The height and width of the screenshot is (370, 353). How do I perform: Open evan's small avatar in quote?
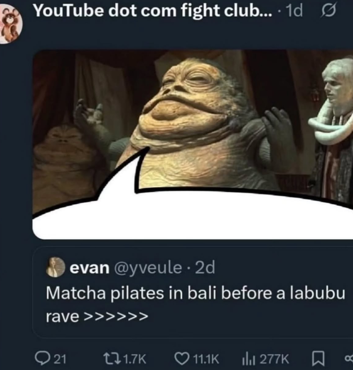point(56,267)
